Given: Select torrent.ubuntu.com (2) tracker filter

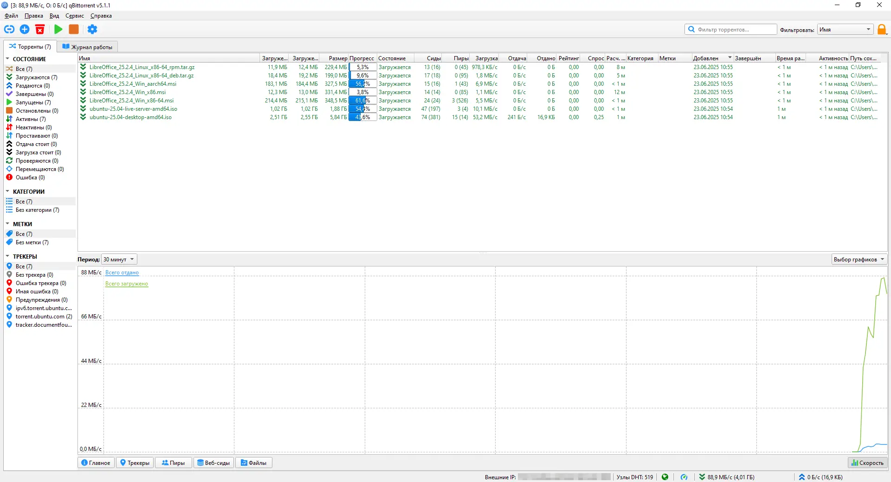Looking at the screenshot, I should coord(44,317).
